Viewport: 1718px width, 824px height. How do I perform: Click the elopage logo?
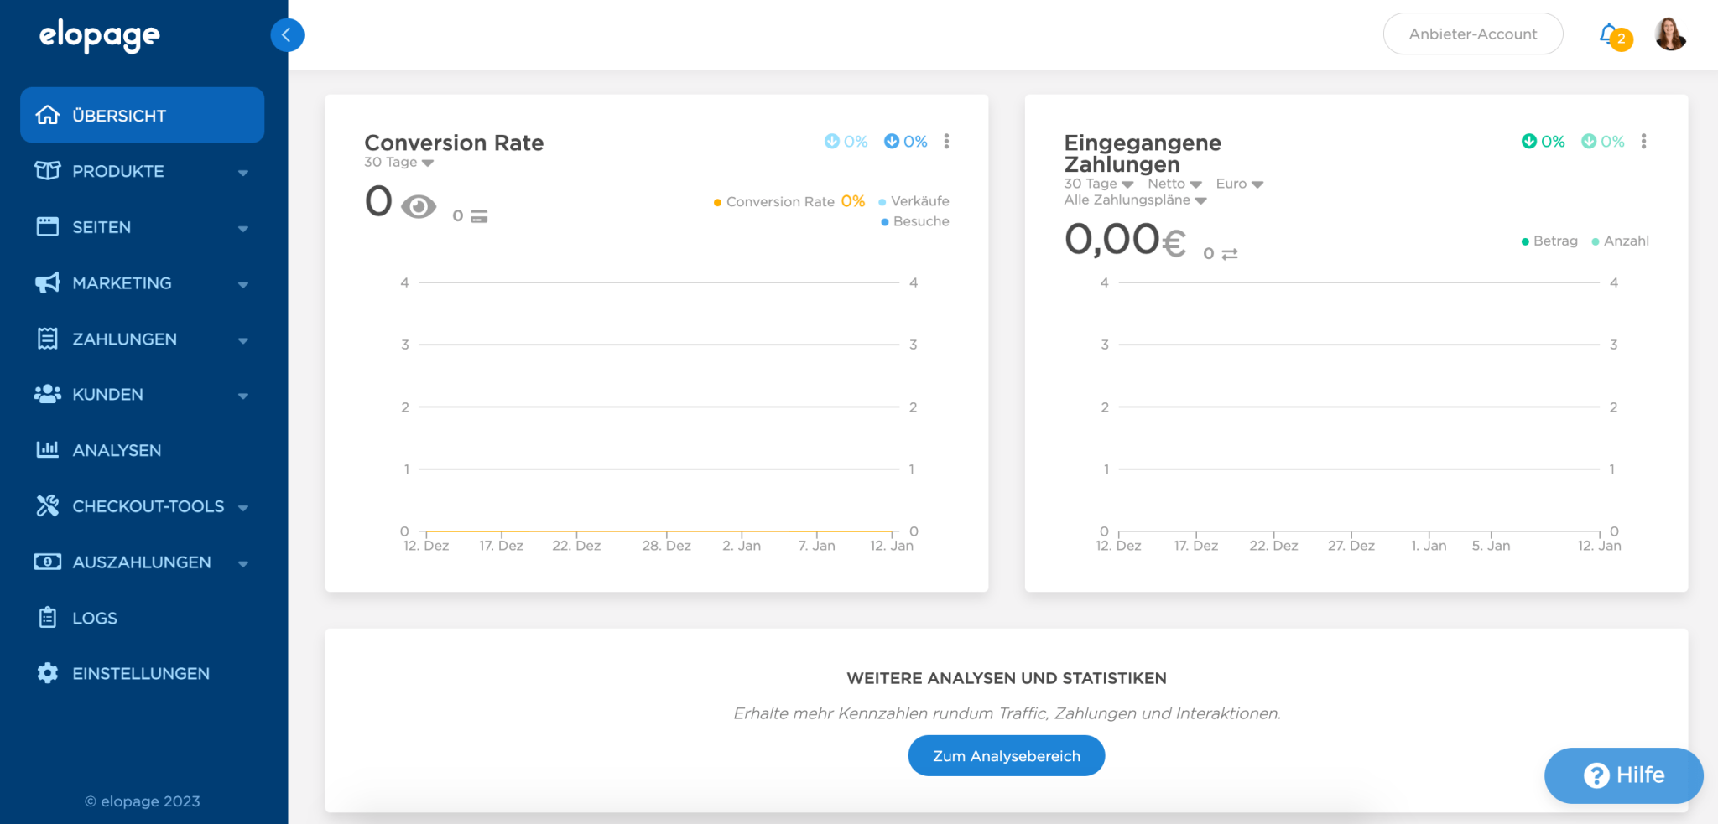tap(99, 35)
